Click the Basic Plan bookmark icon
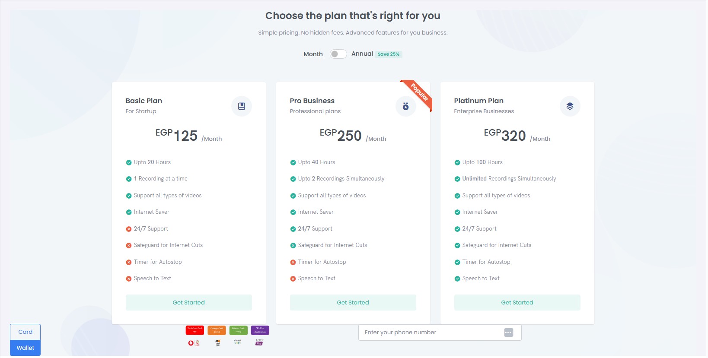This screenshot has height=358, width=708. click(x=241, y=106)
